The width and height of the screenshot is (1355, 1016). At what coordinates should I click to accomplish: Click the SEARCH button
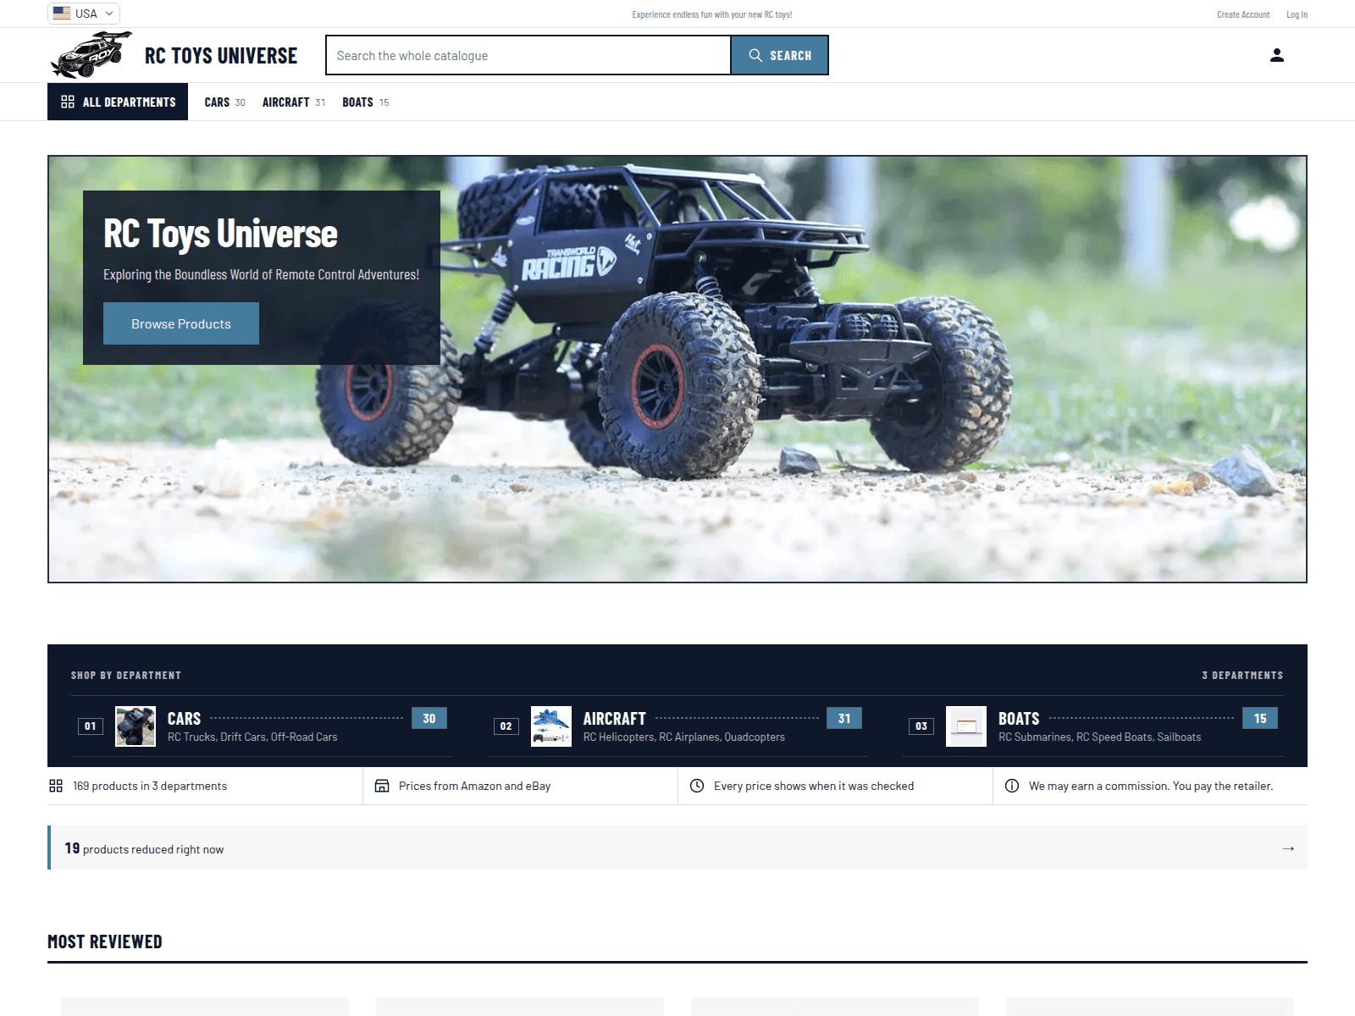click(x=780, y=55)
